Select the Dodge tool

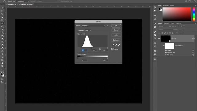point(2,48)
